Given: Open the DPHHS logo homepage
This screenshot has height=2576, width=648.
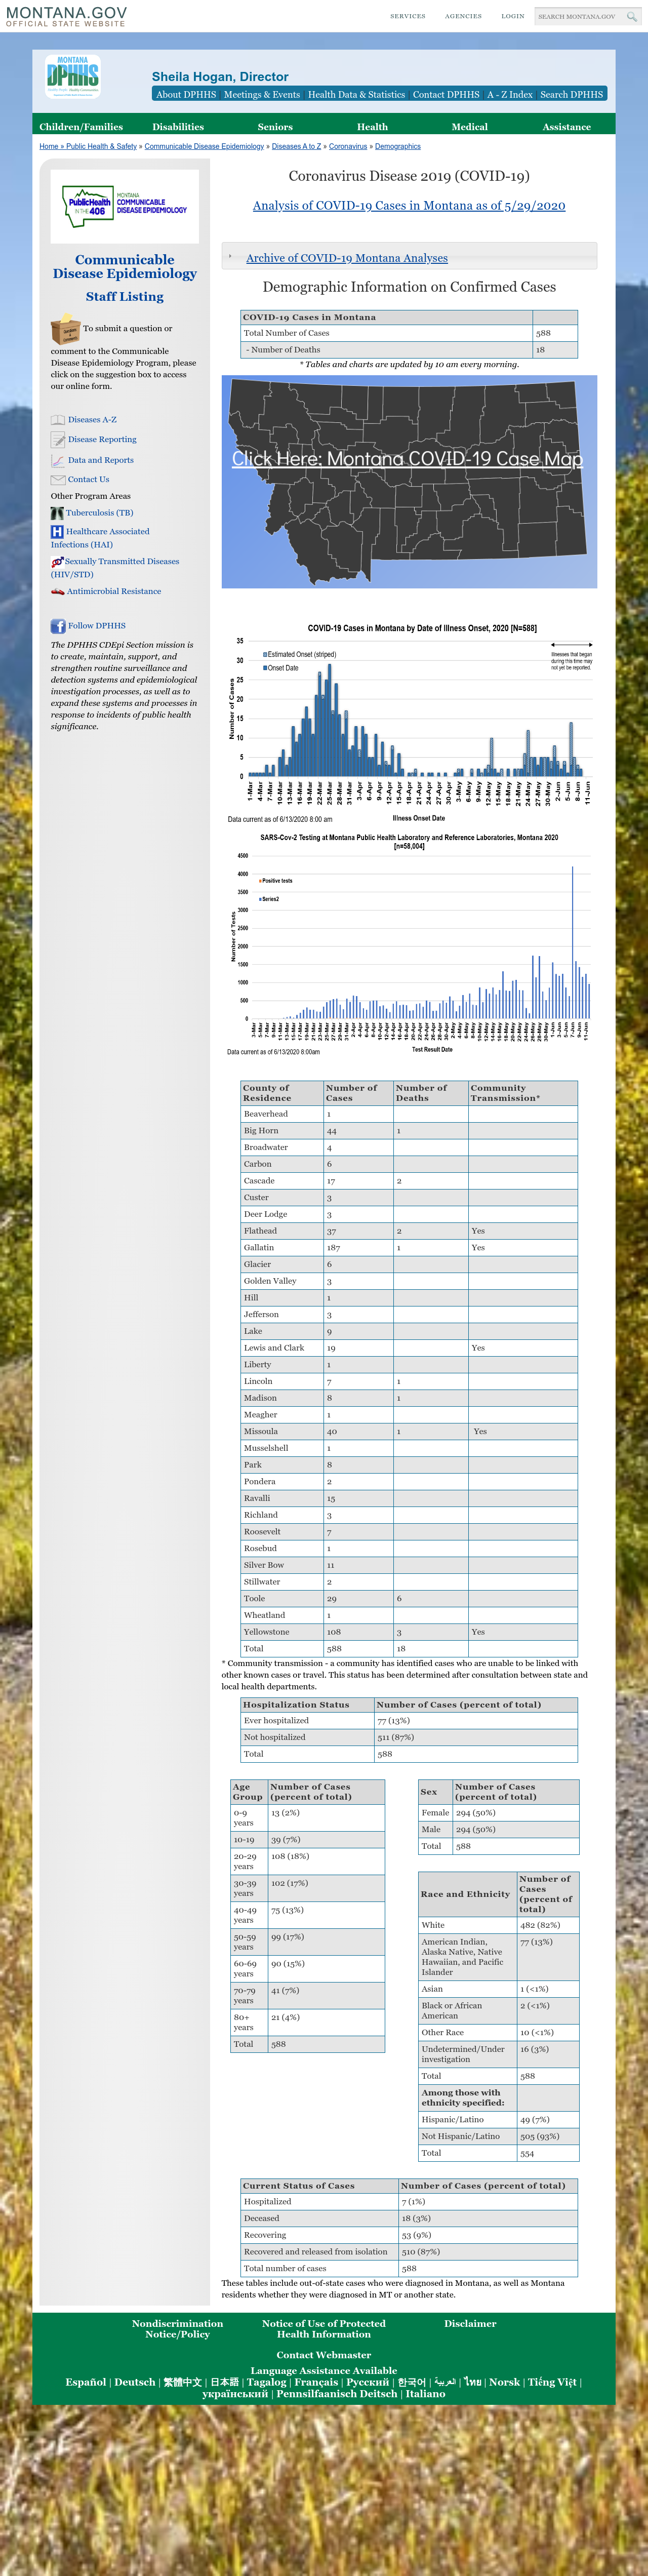Looking at the screenshot, I should click(72, 76).
